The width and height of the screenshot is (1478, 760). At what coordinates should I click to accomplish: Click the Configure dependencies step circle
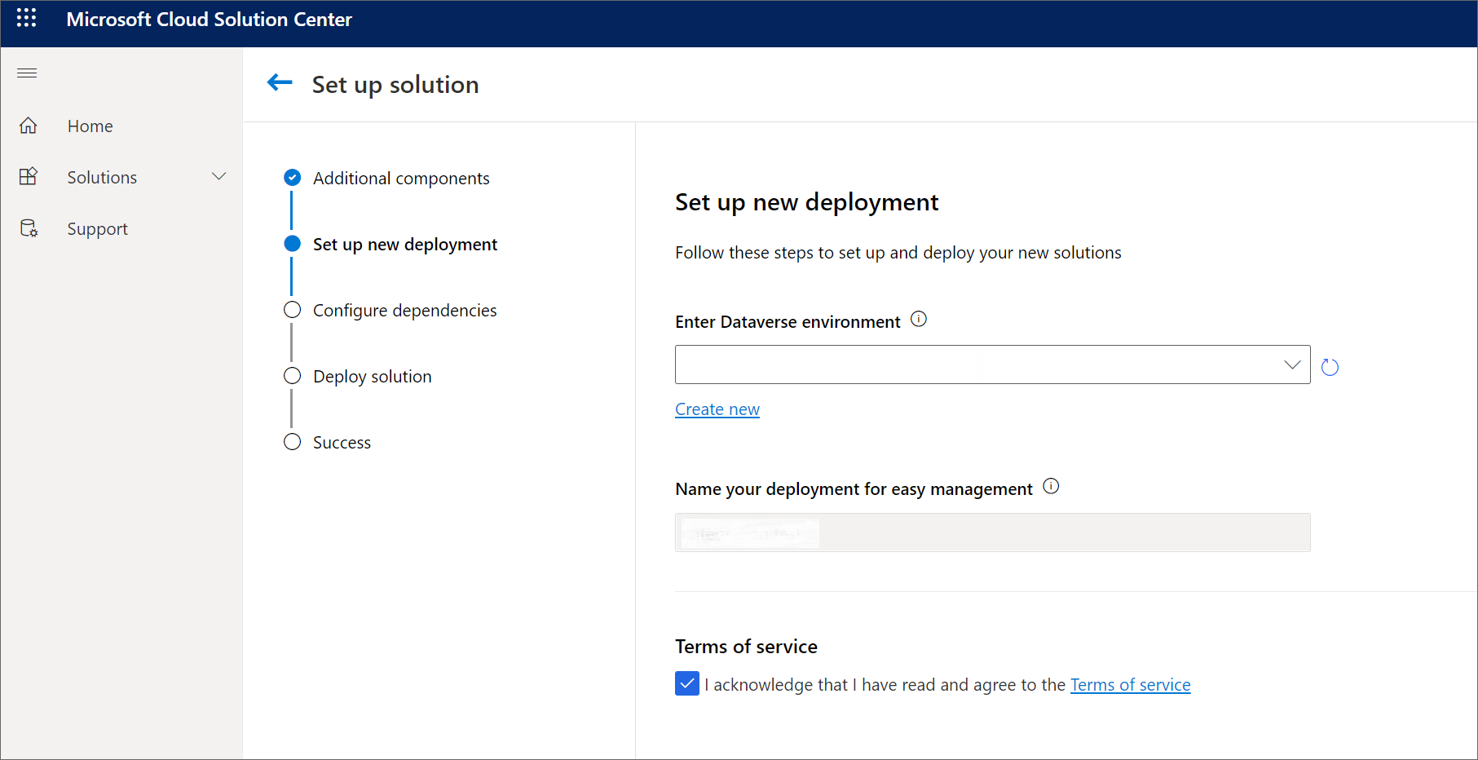click(292, 310)
